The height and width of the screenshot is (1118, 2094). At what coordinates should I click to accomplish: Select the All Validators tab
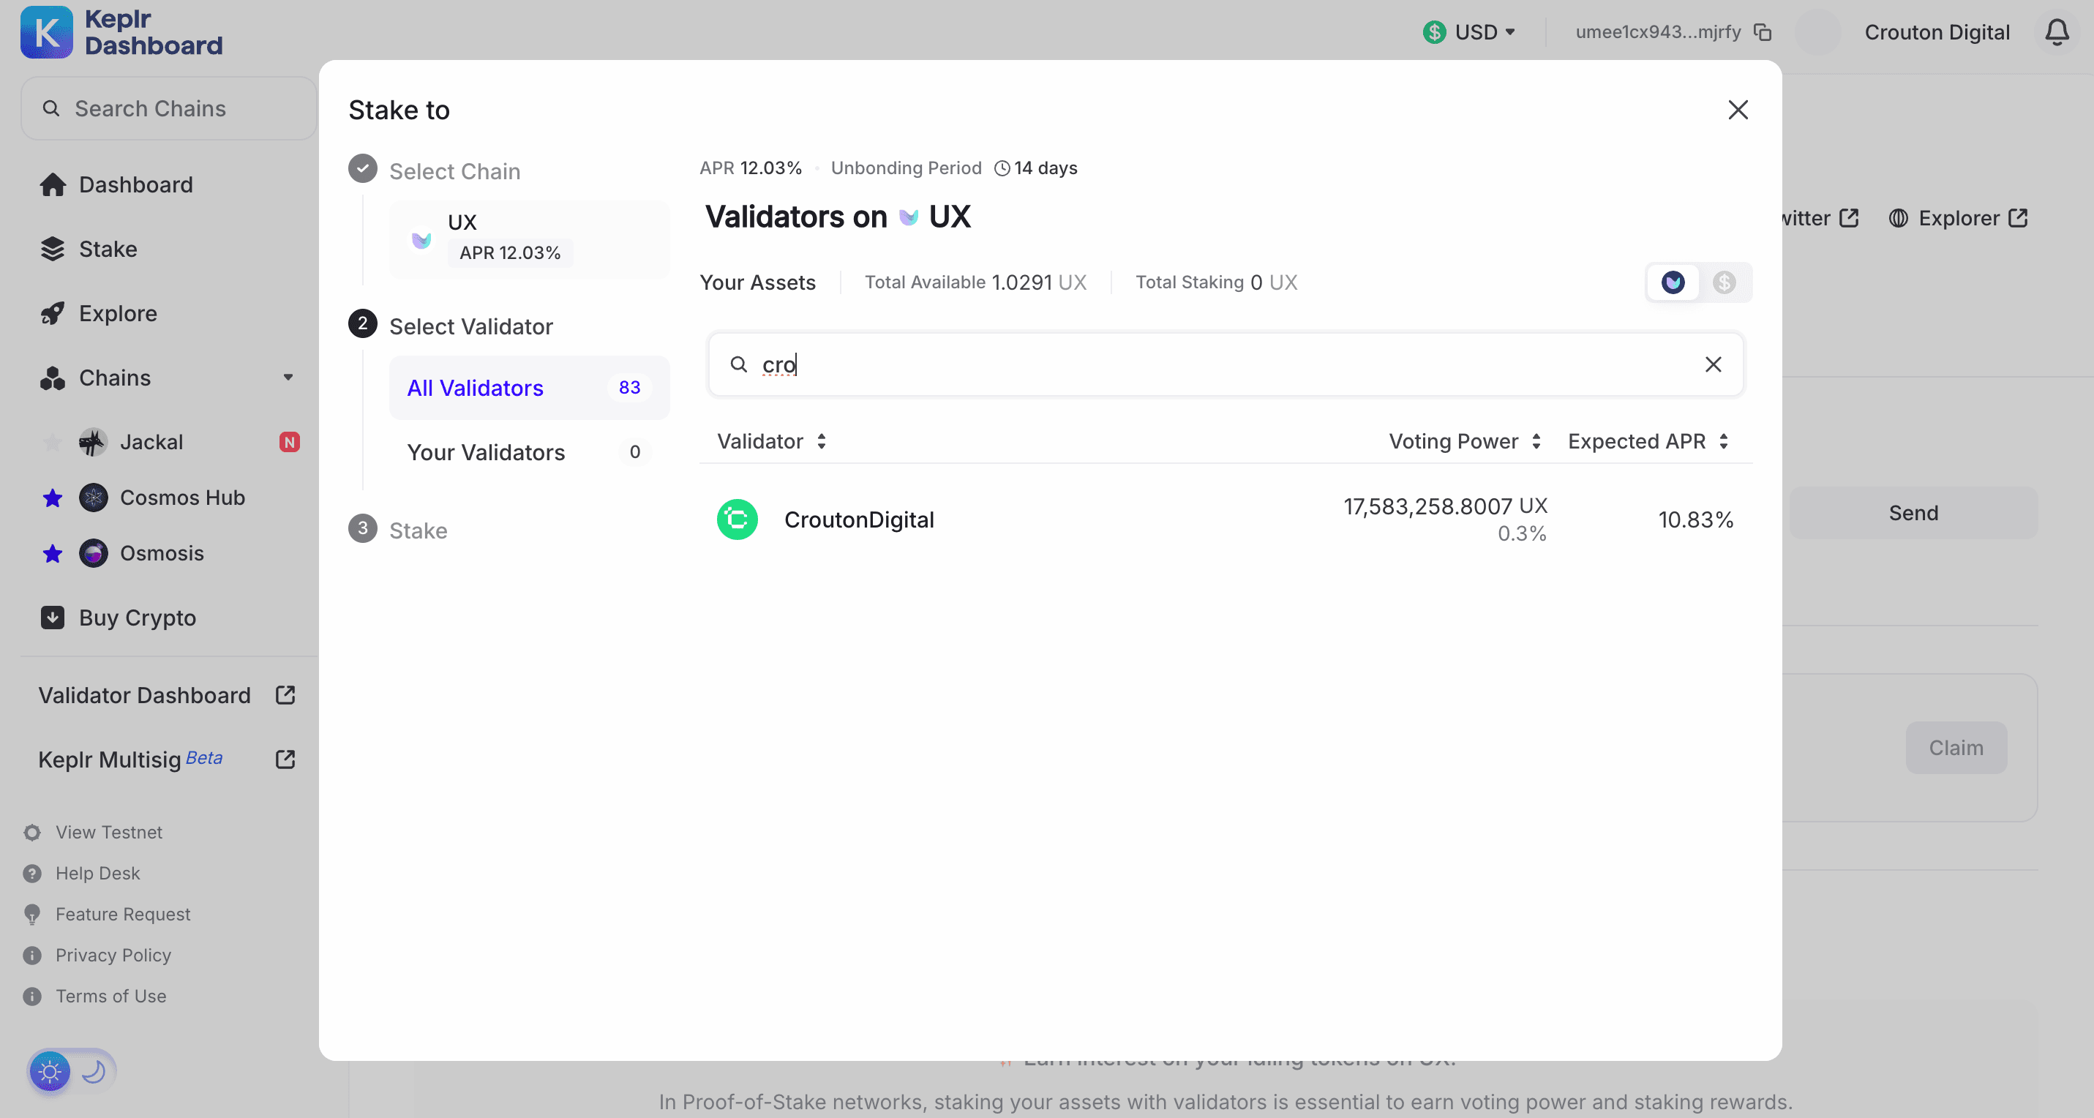pyautogui.click(x=529, y=388)
